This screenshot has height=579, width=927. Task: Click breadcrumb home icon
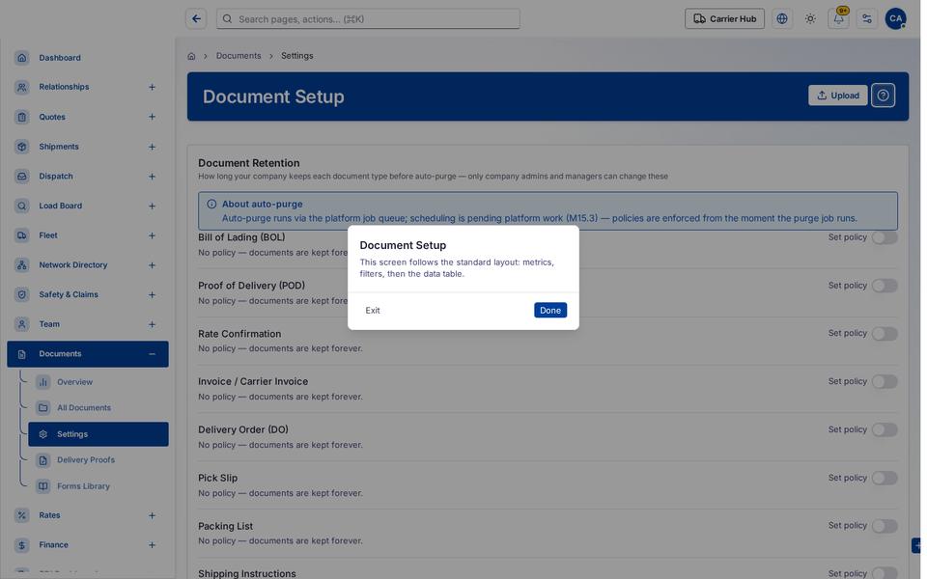[191, 56]
